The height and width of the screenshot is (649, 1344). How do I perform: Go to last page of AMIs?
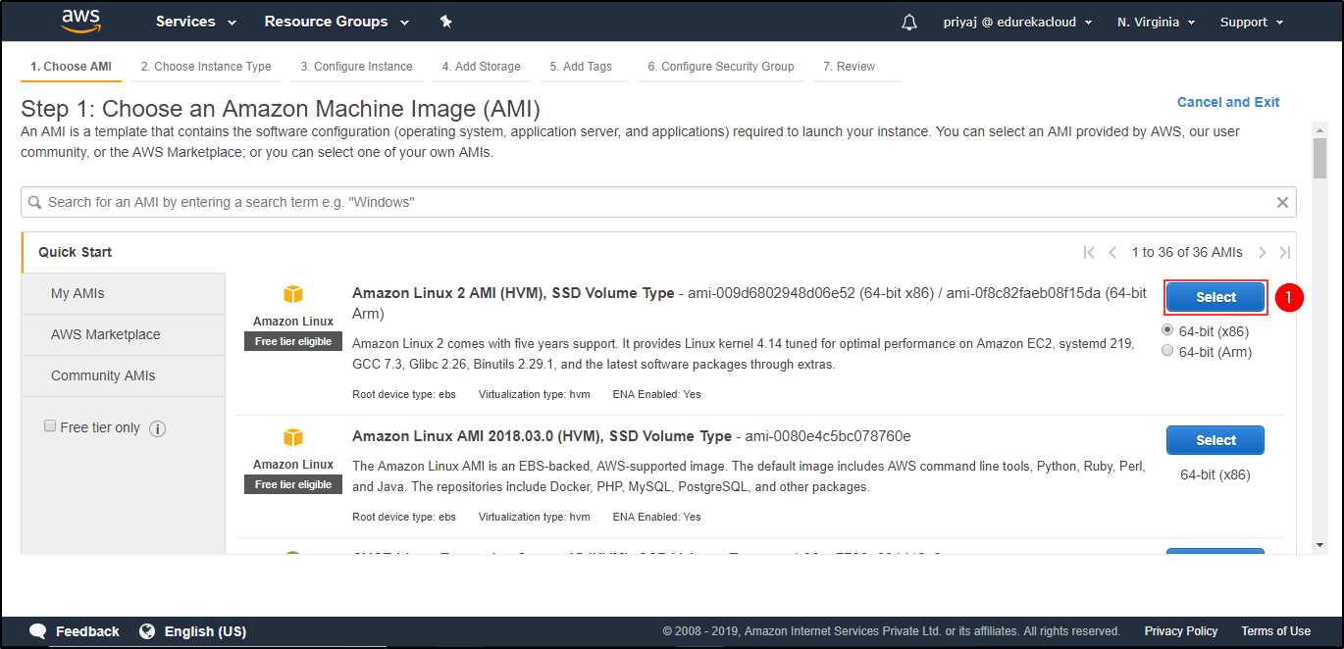point(1285,252)
